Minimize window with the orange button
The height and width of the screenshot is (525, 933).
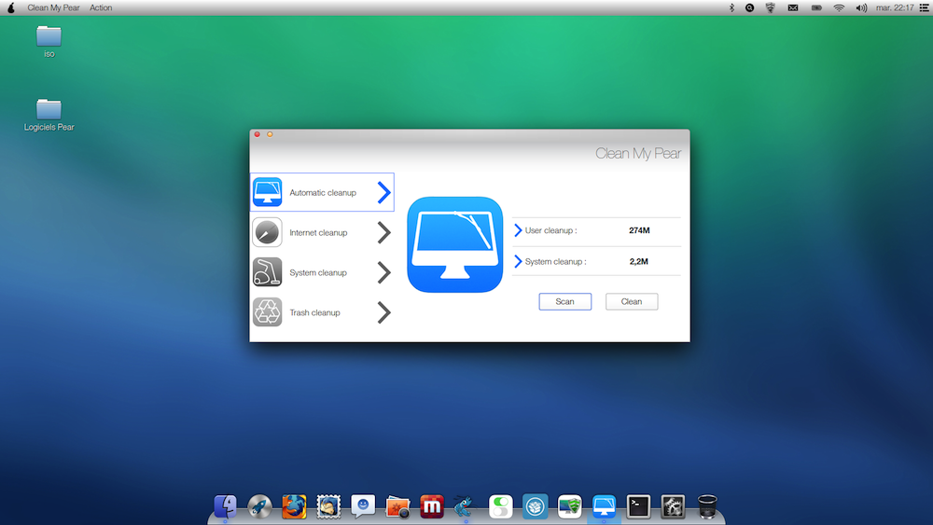(x=270, y=134)
